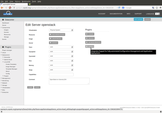Click the stop icon in the status bar
162x113 pixels.
[1, 112]
